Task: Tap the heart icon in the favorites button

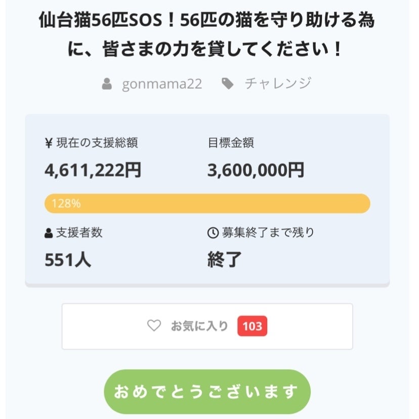Action: click(154, 326)
